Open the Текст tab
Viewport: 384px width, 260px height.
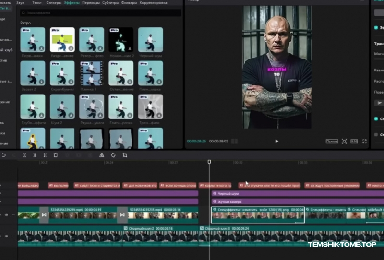click(x=37, y=3)
